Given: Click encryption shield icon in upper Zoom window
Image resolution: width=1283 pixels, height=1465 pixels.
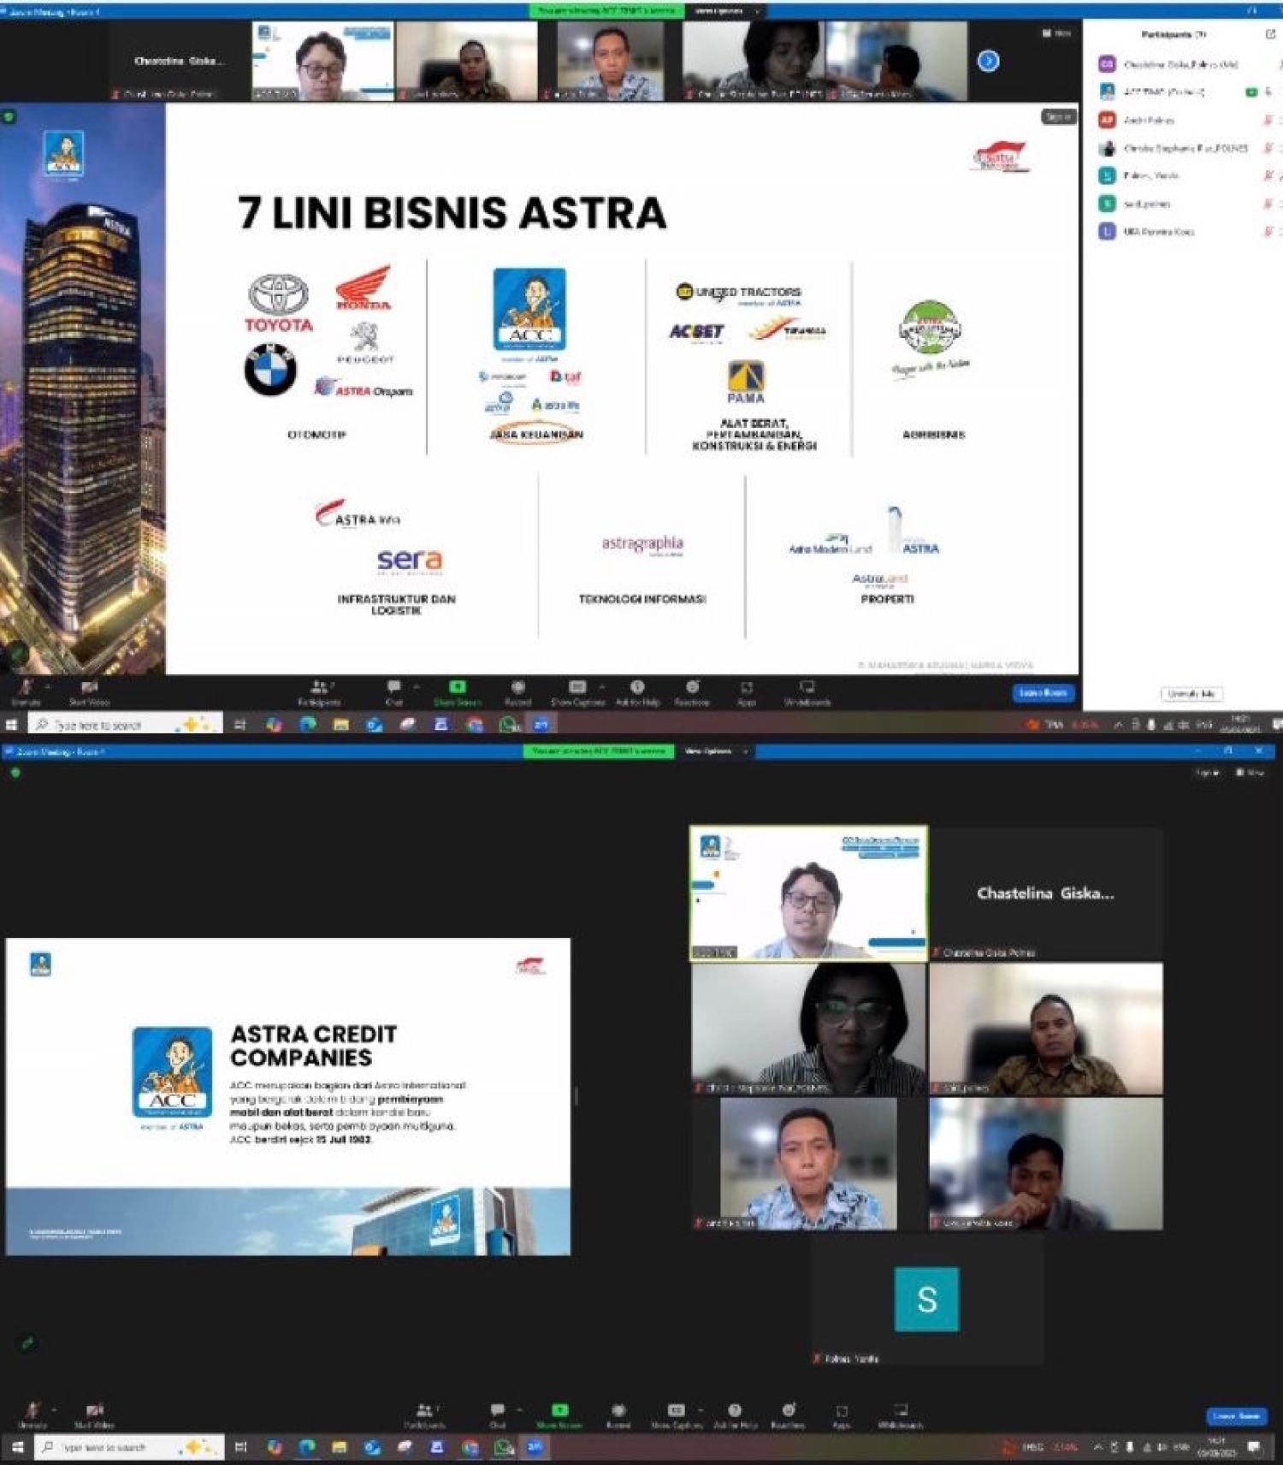Looking at the screenshot, I should [9, 116].
